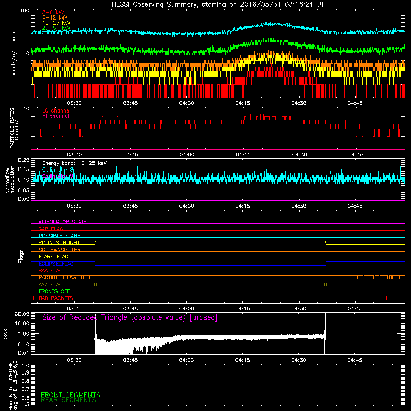The image size is (411, 411).
Task: Select the 6-12 keV legend label
Action: pyautogui.click(x=55, y=17)
